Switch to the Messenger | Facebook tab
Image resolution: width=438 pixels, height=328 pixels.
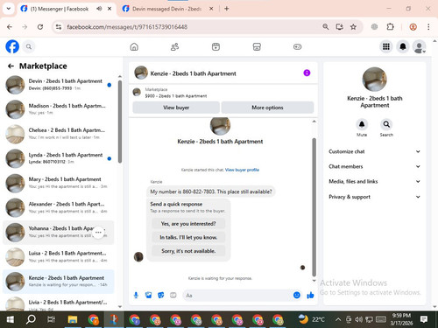[60, 9]
